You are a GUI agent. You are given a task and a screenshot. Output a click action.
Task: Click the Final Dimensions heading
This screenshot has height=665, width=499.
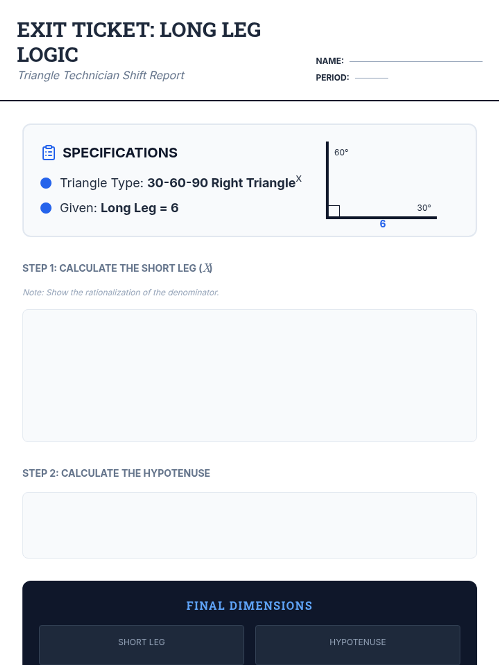(249, 606)
